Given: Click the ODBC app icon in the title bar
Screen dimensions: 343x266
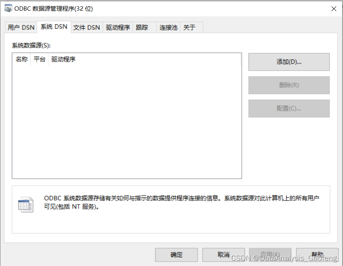Looking at the screenshot, I should (8, 8).
